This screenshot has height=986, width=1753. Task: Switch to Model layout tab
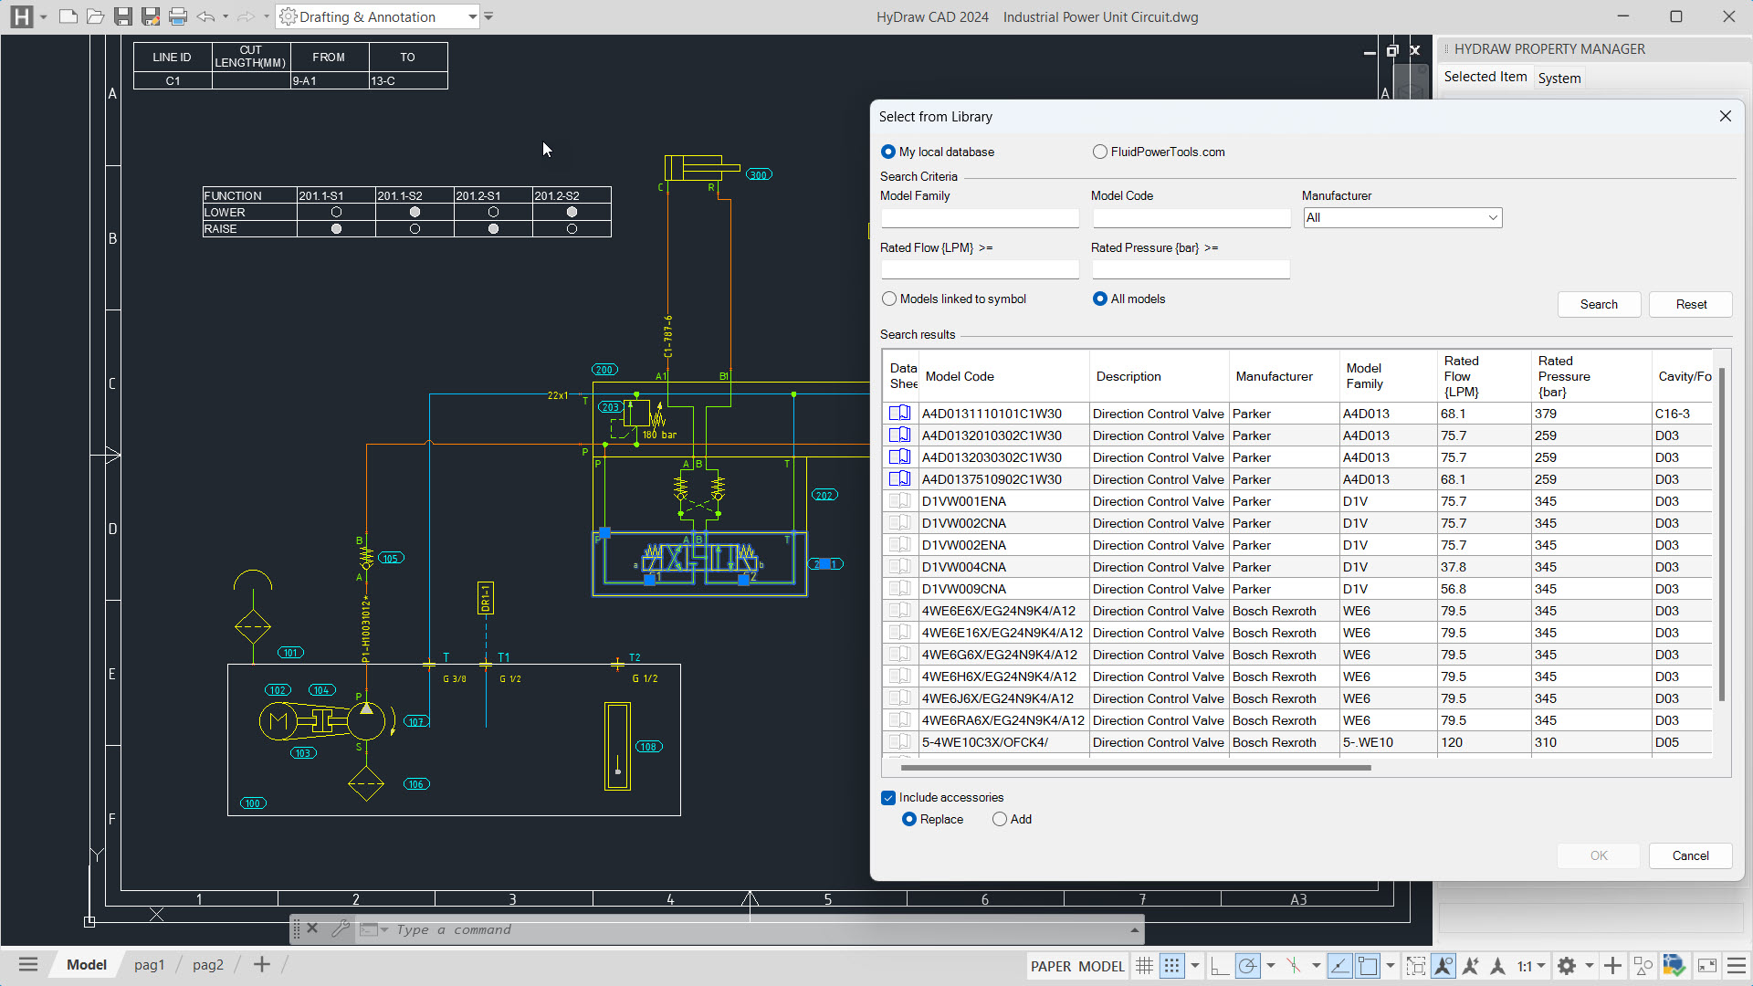pyautogui.click(x=87, y=965)
